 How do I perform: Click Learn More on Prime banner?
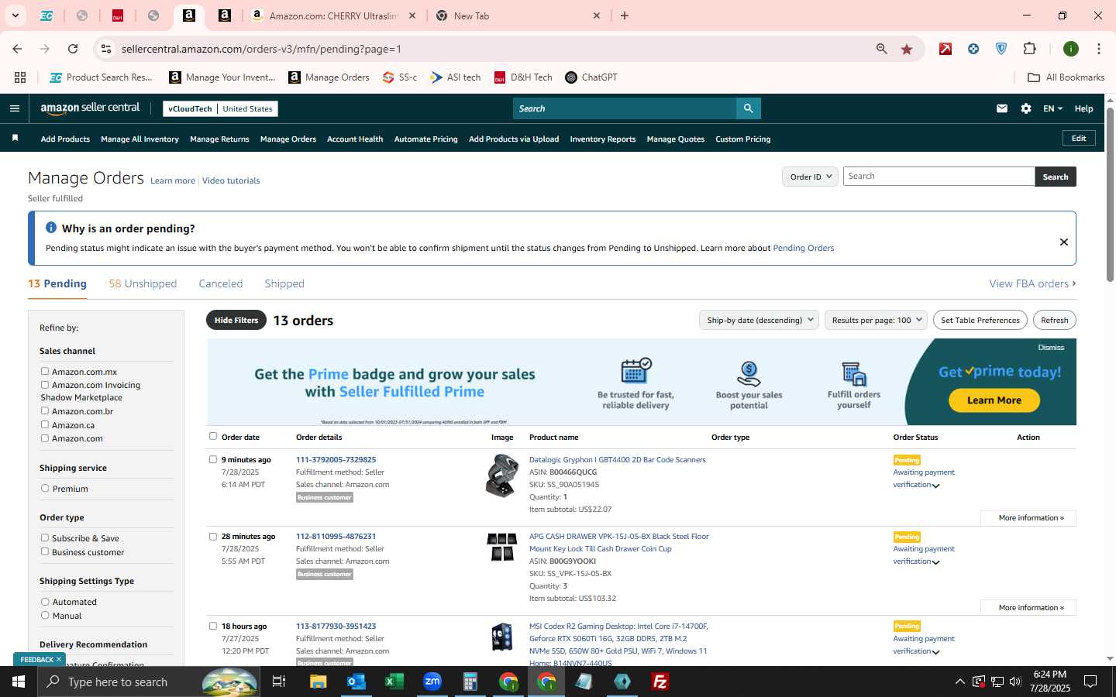click(994, 400)
